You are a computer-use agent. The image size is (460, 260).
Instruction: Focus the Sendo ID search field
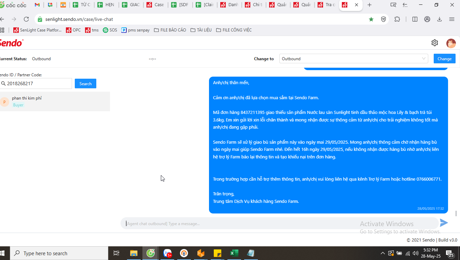click(x=36, y=83)
